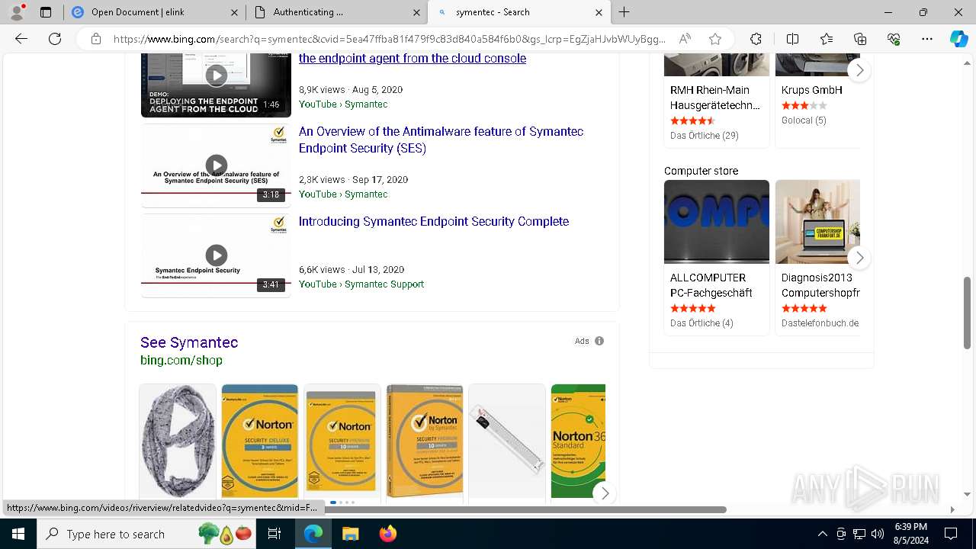Close the Open Document elink tab
This screenshot has height=549, width=976.
(x=233, y=12)
